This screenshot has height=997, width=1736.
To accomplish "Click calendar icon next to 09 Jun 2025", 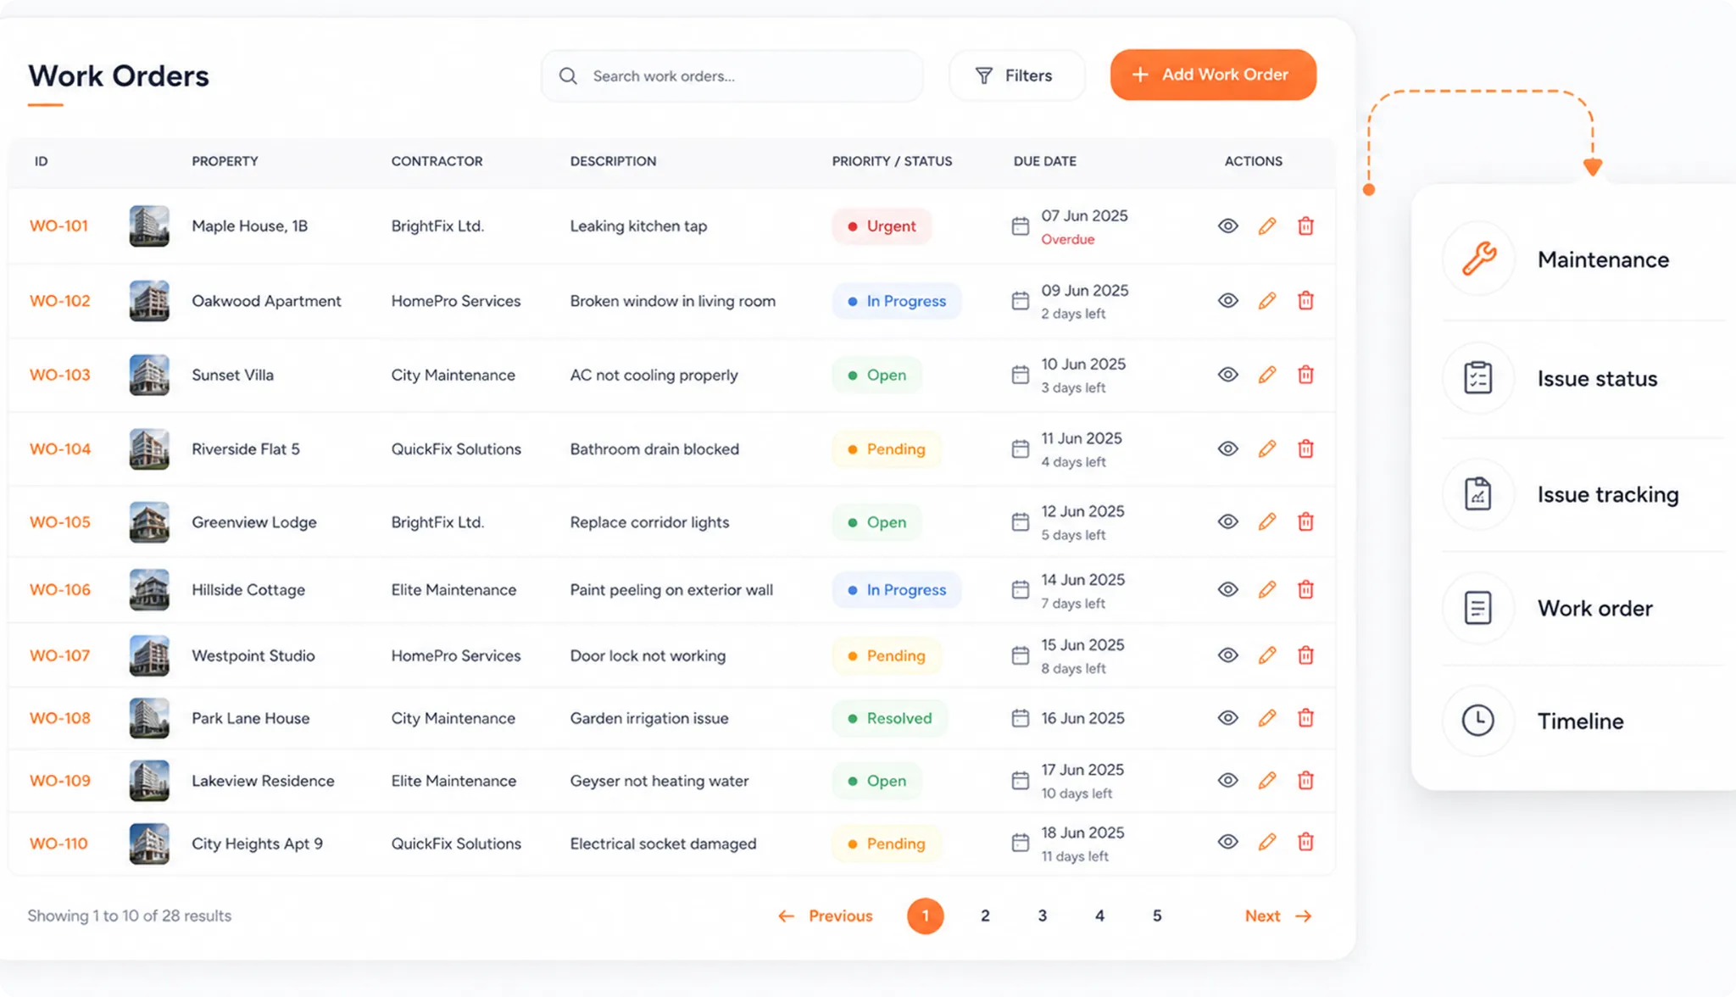I will [x=1020, y=301].
